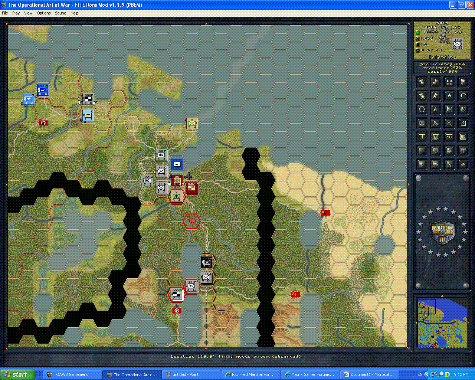Select the HQ unit with strength 7-3
This screenshot has width=475, height=380.
click(147, 180)
